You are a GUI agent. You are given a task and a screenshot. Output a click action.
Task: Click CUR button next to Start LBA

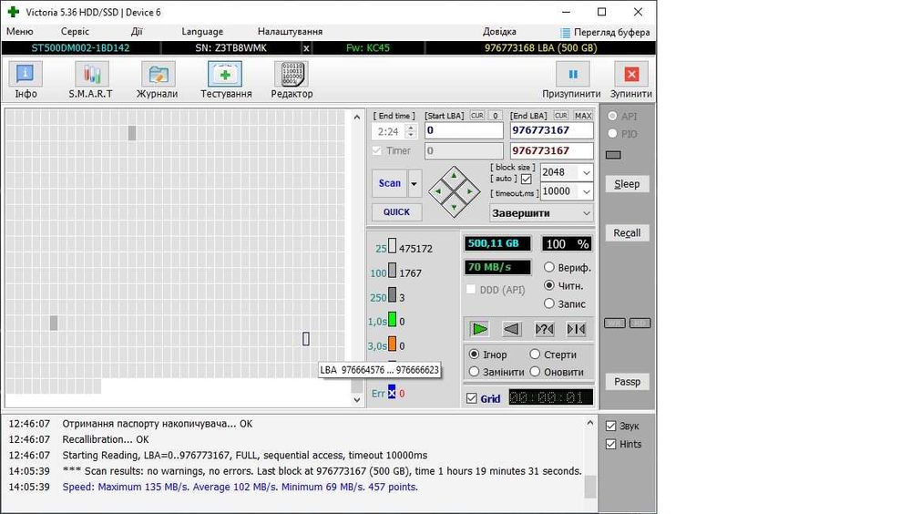(x=477, y=115)
